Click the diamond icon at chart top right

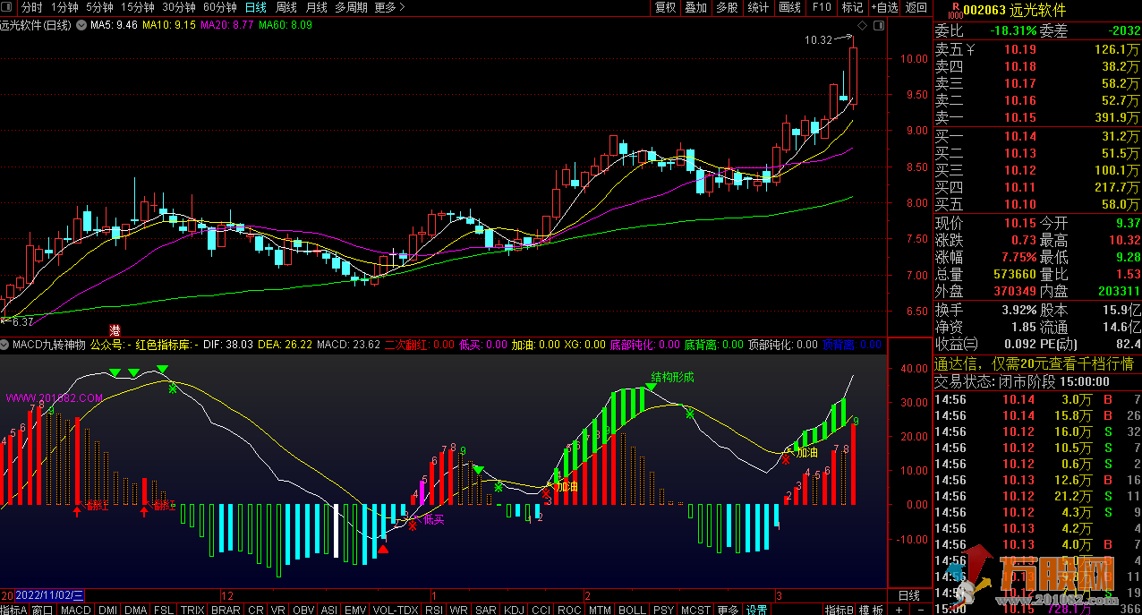pos(862,25)
